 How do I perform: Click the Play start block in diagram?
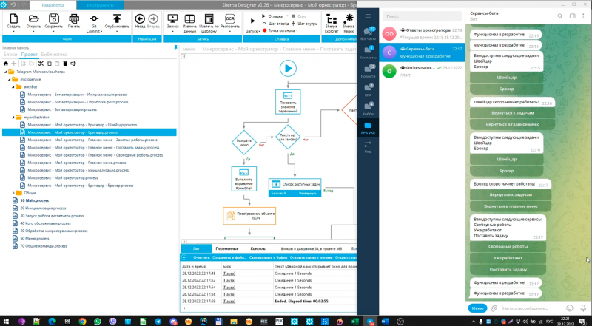pyautogui.click(x=288, y=69)
